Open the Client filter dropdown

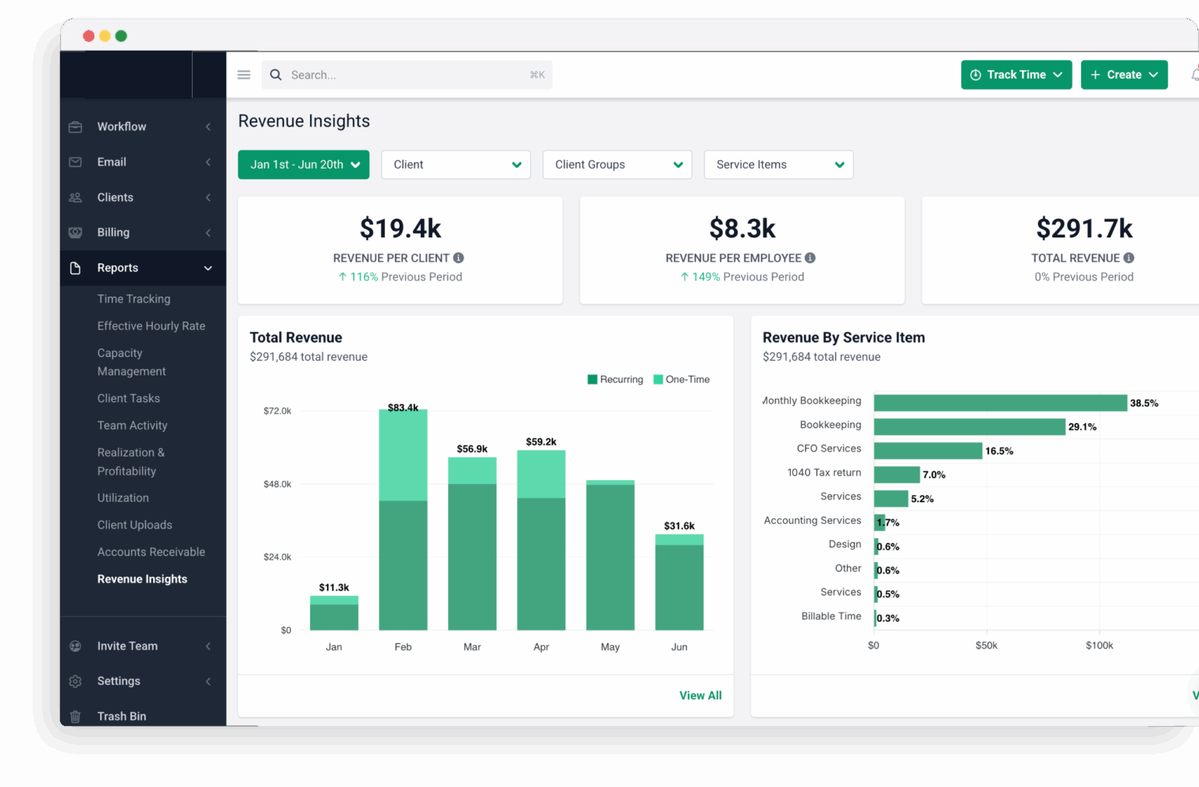pos(456,165)
